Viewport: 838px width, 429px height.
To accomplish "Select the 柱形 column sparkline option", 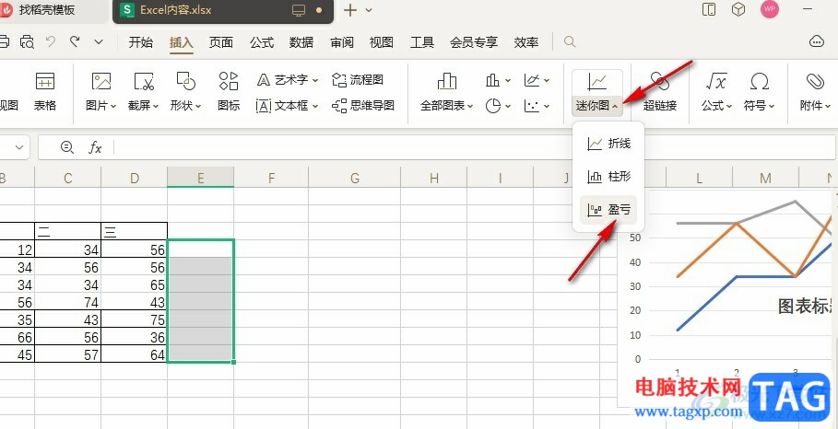I will [608, 177].
